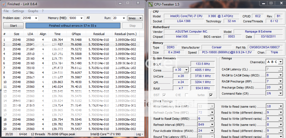
Task: Click the BCLK 133.5 MHz field
Action: click(203, 64)
